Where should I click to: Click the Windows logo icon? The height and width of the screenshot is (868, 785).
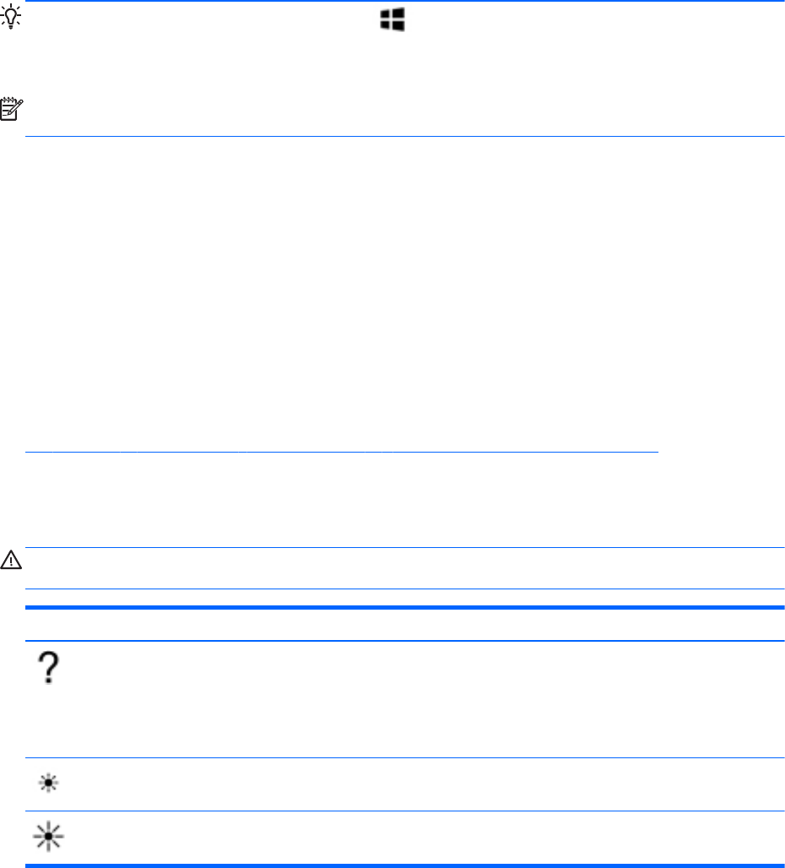[392, 20]
